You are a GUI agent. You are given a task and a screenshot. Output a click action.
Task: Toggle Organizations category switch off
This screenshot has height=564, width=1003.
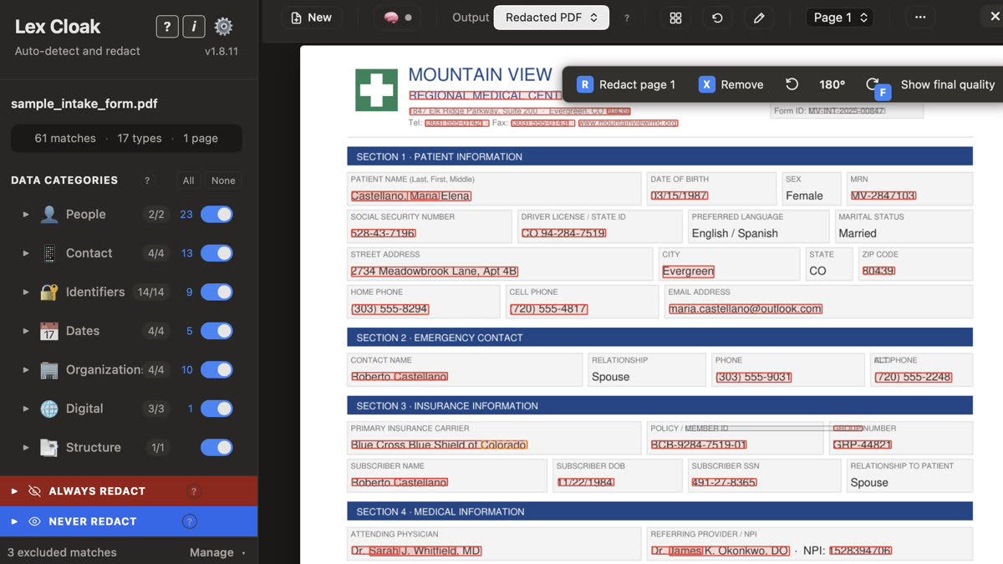(x=216, y=370)
